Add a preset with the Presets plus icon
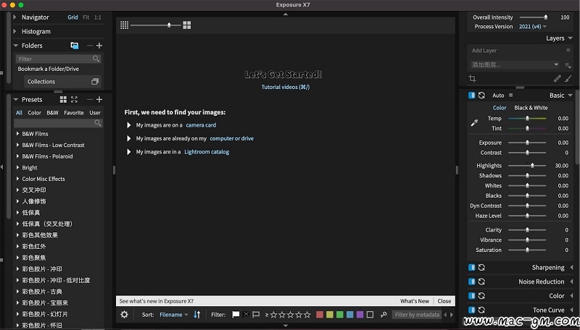Screen dimensions: 580x330 click(x=99, y=99)
